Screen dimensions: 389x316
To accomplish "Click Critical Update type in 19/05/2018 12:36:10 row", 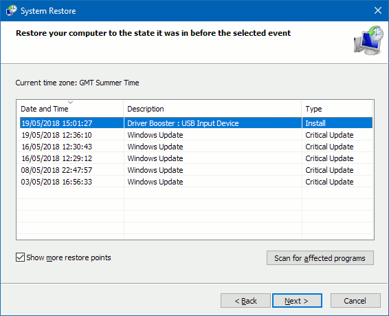I will coord(329,135).
